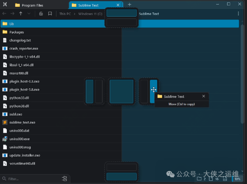The width and height of the screenshot is (247, 184).
Task: Select libssl-1_1-x64.dll file
Action: click(120, 65)
